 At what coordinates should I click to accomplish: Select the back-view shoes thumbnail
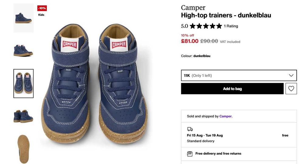pos(23,116)
